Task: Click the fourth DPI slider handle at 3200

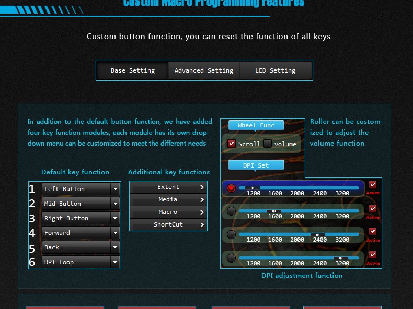Action: point(341,258)
